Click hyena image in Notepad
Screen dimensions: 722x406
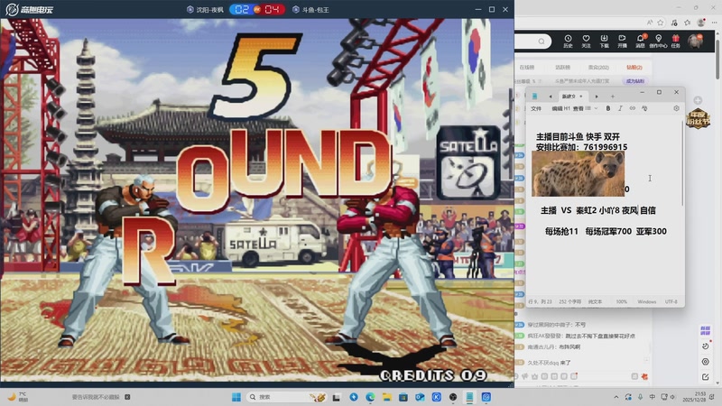tap(578, 174)
